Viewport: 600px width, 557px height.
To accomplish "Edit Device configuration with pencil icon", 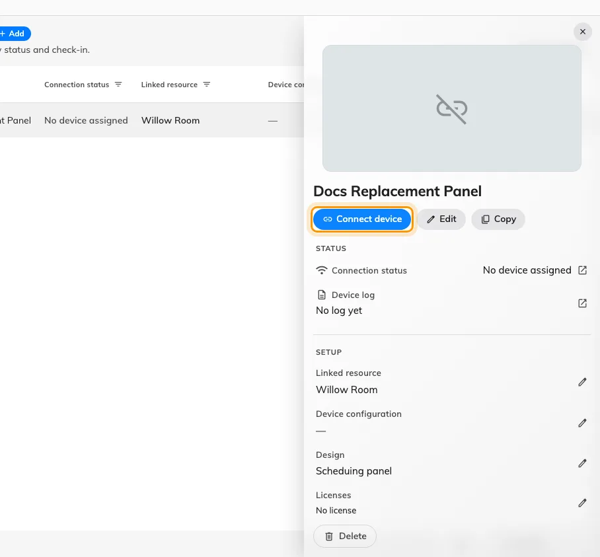I will coord(582,423).
